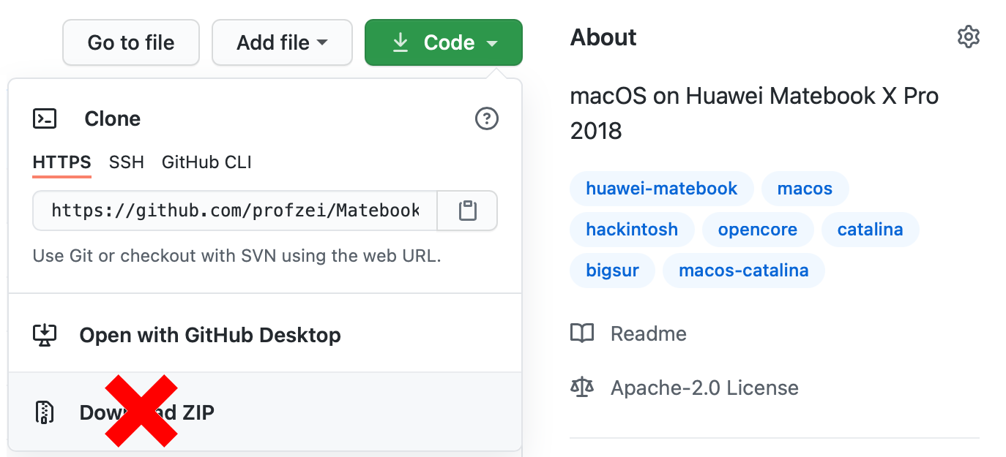Click the Go to file button
This screenshot has width=1006, height=457.
tap(131, 42)
